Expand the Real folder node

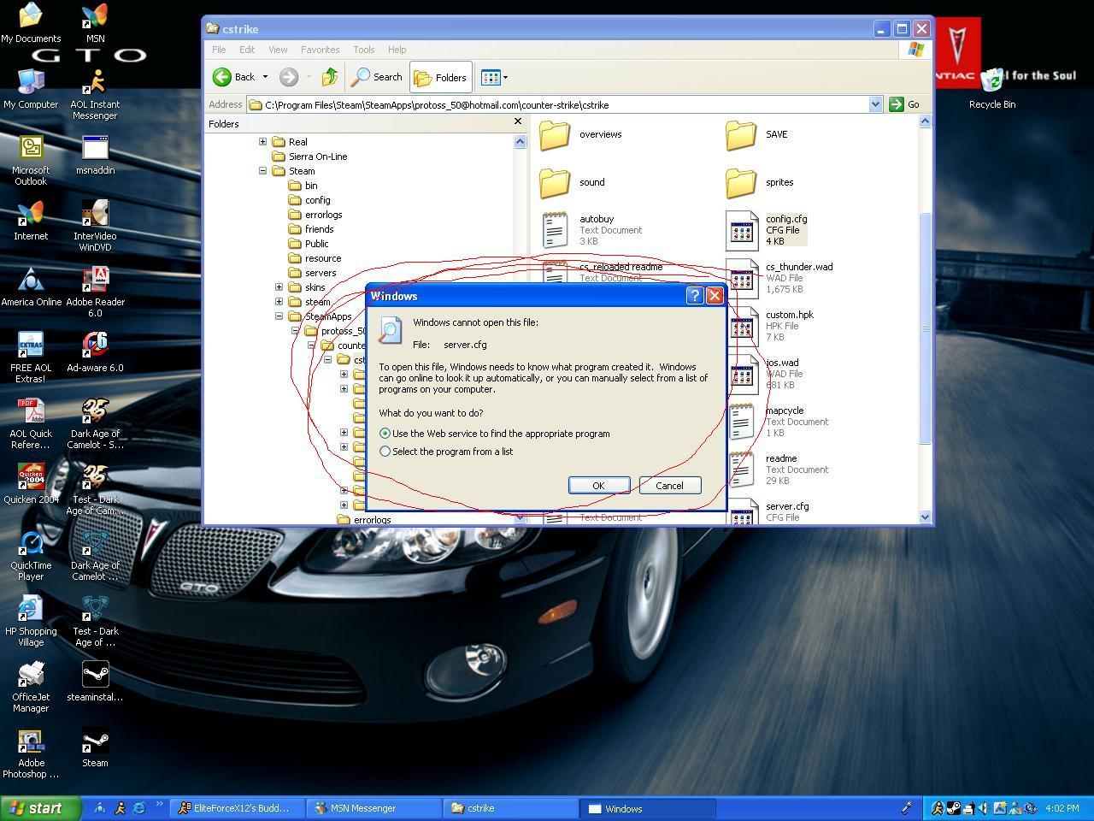[x=262, y=142]
